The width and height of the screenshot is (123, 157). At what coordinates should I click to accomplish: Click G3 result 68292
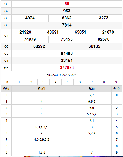[x=39, y=46]
